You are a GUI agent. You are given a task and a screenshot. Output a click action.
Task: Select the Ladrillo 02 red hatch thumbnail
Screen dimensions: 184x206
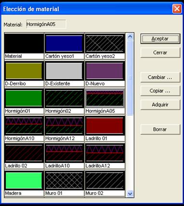pos(24,153)
